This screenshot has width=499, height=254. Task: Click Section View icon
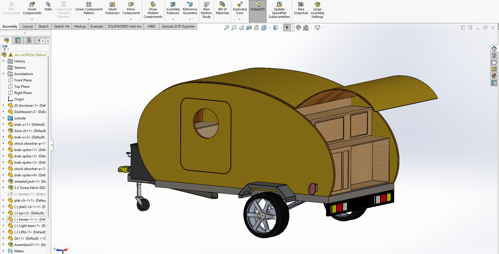(x=249, y=28)
